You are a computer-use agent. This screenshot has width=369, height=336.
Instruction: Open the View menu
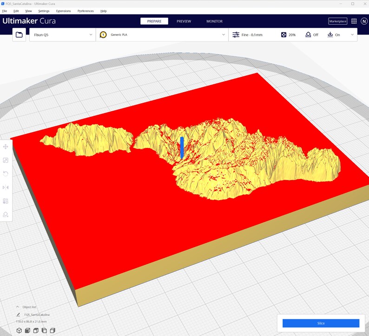tap(28, 11)
